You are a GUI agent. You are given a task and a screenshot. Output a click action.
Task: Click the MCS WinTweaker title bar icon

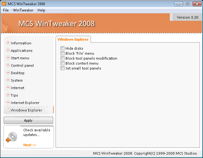[4, 4]
